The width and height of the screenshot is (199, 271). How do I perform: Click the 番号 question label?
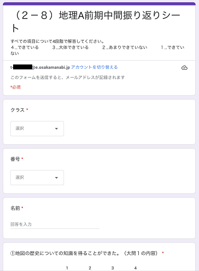(x=15, y=159)
